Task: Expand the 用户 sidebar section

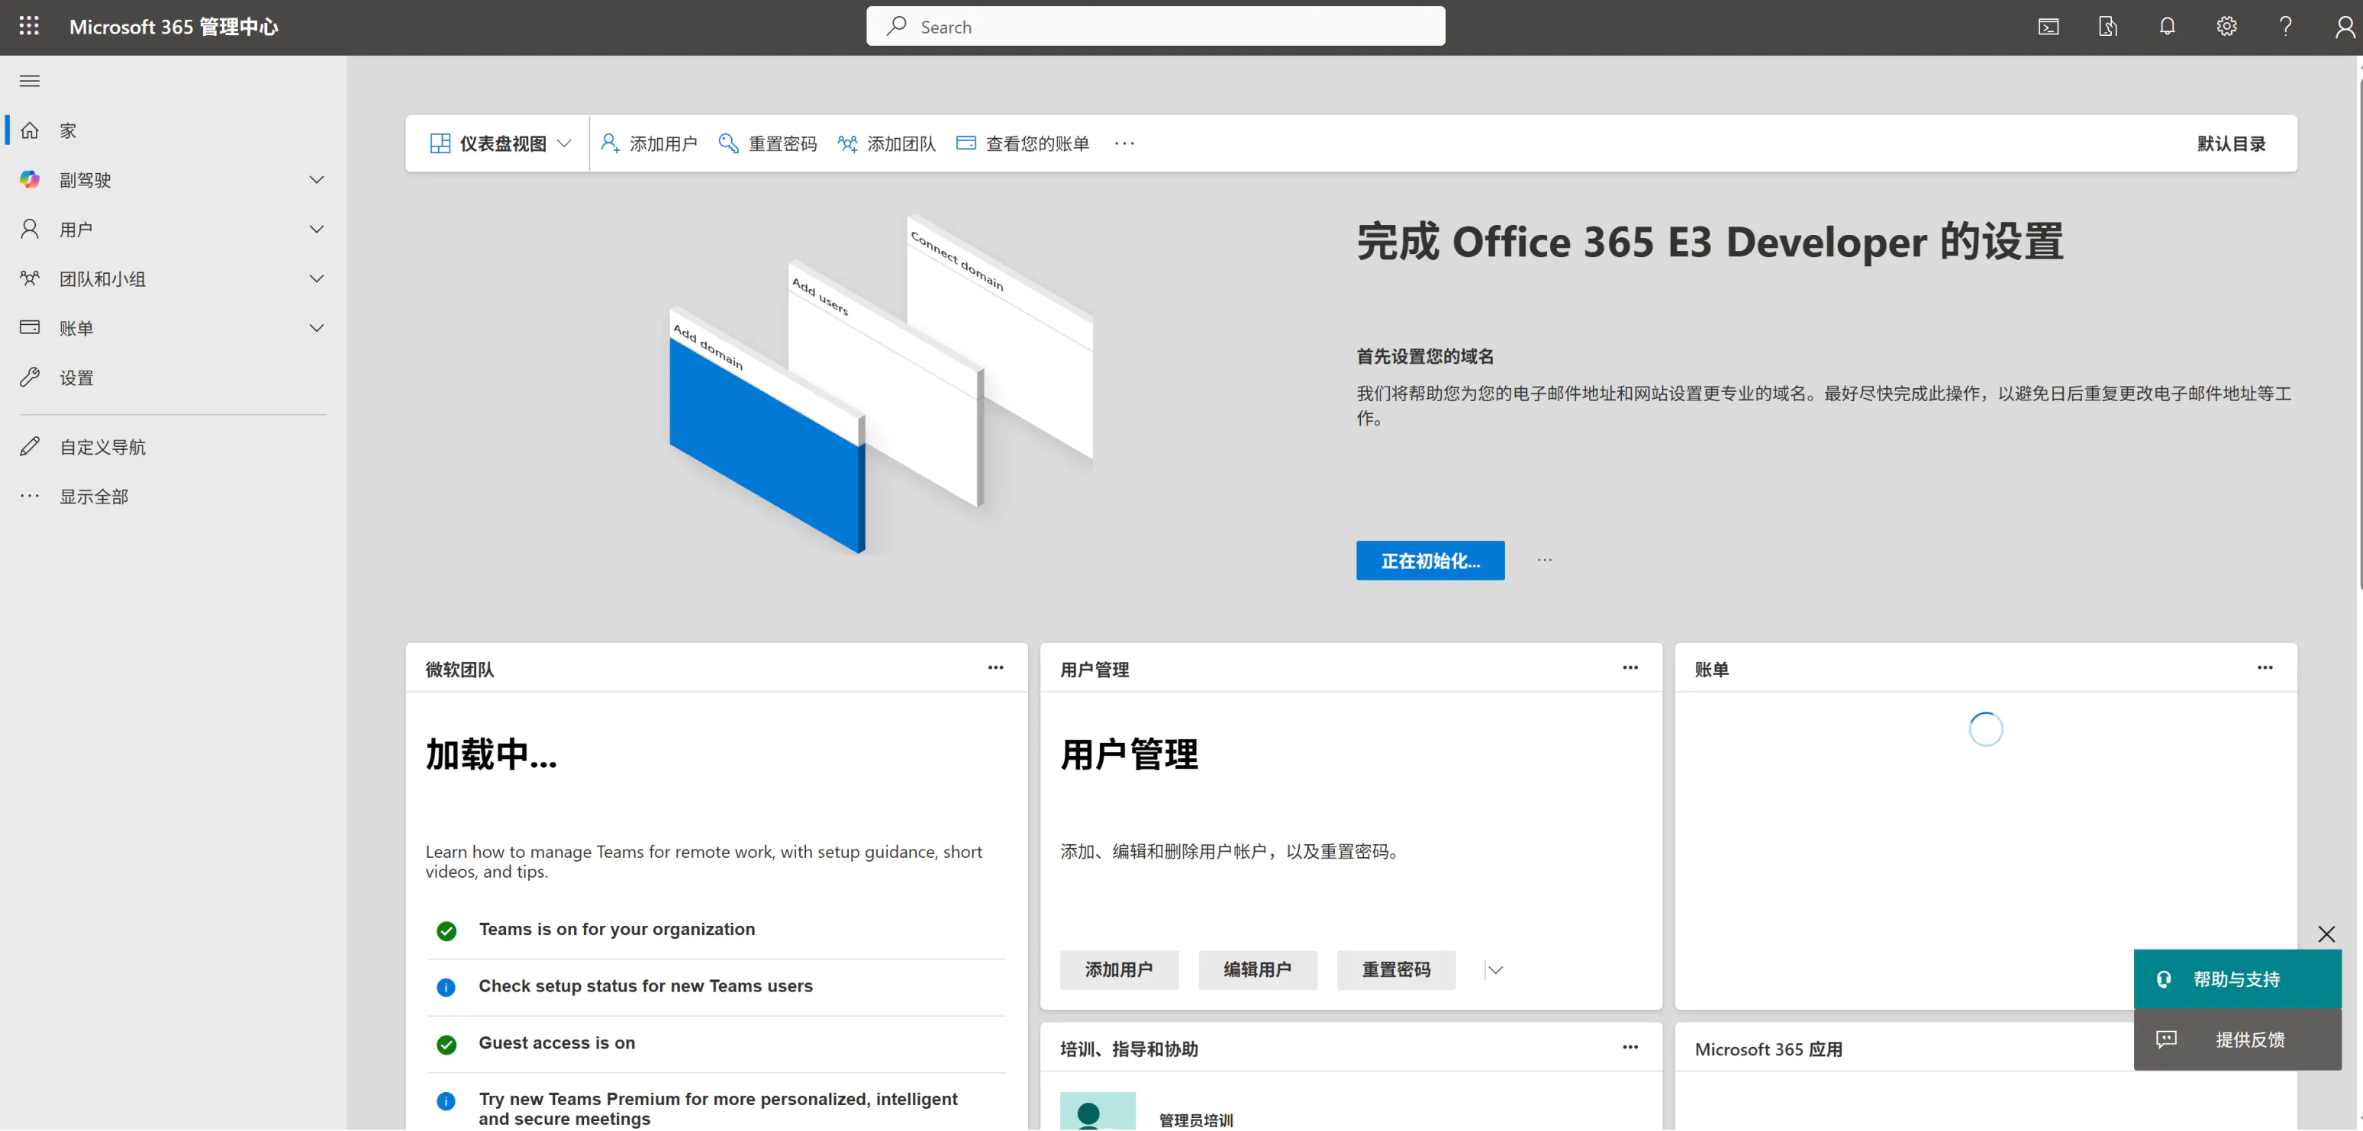Action: point(317,229)
